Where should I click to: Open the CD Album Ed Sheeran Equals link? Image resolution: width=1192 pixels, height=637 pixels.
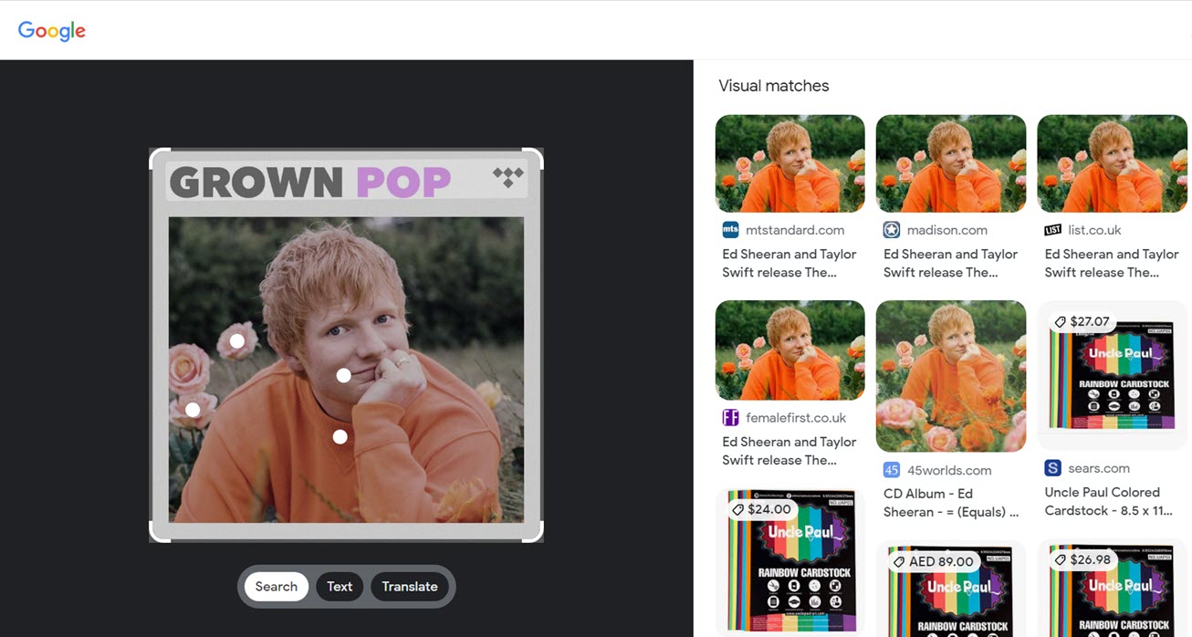(x=951, y=503)
